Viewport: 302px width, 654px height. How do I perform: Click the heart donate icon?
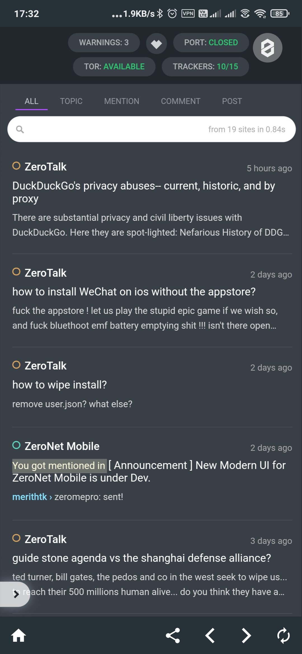[x=156, y=44]
